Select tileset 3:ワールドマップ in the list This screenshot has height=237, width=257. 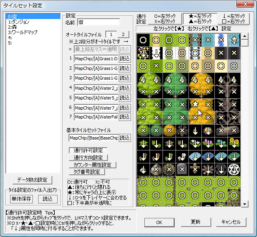(x=33, y=32)
